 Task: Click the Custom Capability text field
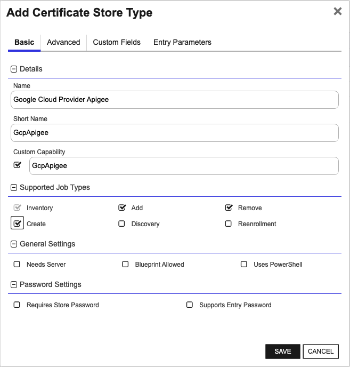click(184, 166)
